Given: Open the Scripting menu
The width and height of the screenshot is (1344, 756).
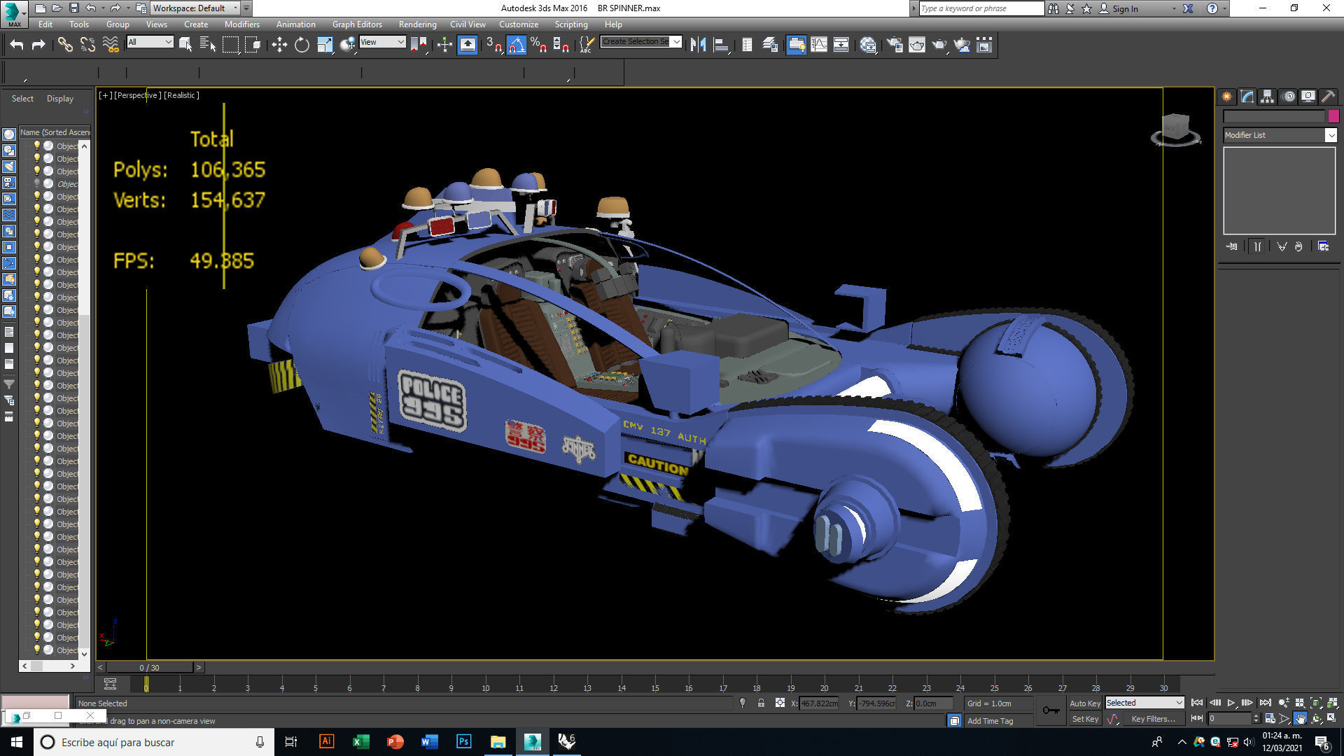Looking at the screenshot, I should pyautogui.click(x=571, y=24).
